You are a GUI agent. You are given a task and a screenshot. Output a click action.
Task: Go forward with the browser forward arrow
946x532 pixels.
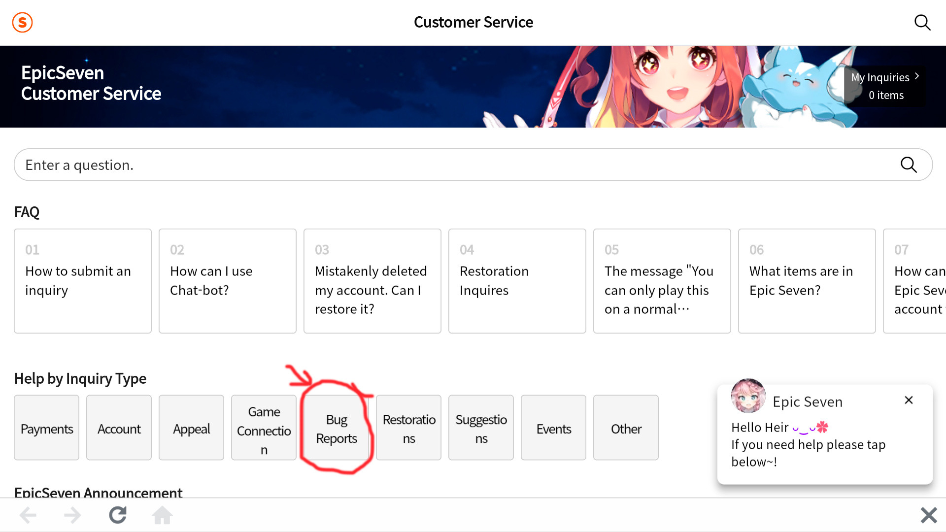73,515
